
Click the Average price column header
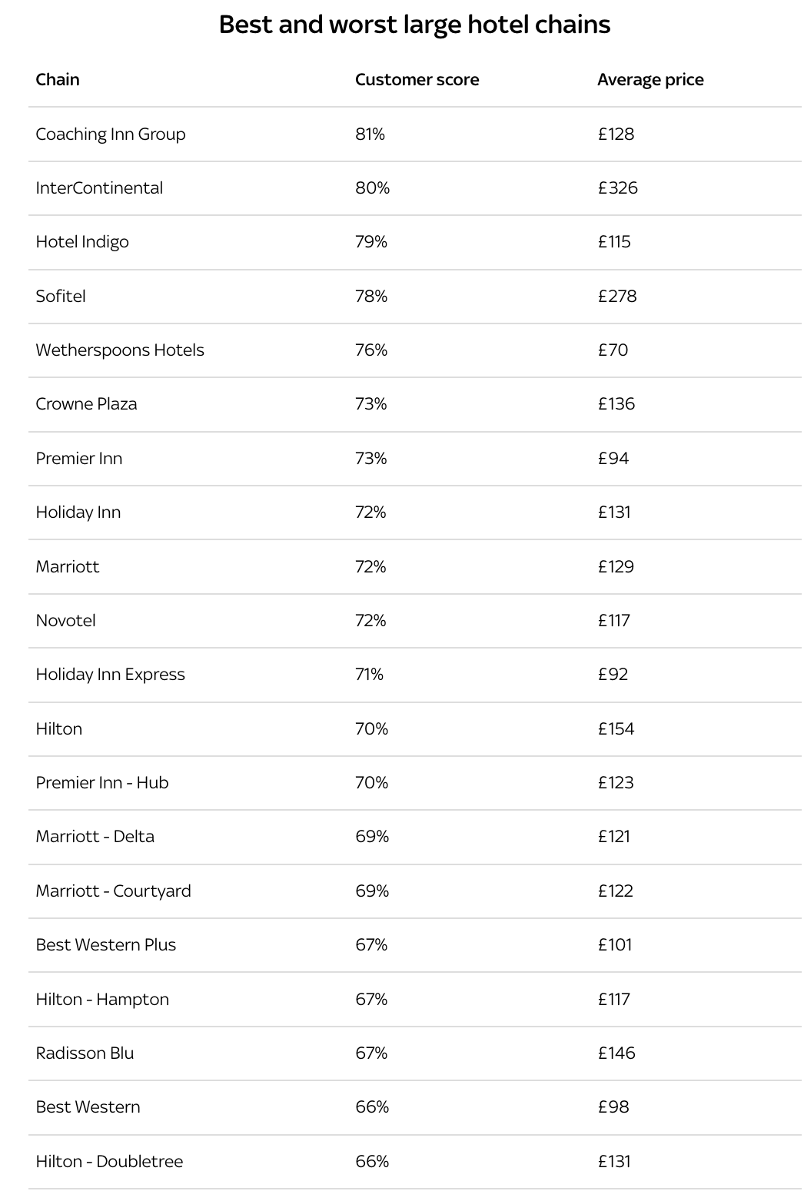pyautogui.click(x=650, y=80)
